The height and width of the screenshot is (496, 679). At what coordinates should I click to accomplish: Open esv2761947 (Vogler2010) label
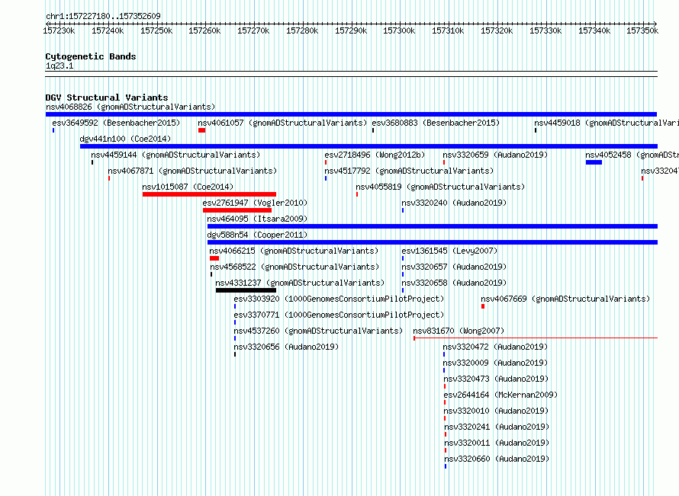pos(255,203)
